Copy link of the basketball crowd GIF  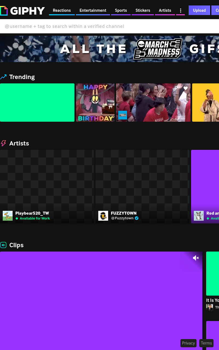[x=175, y=88]
